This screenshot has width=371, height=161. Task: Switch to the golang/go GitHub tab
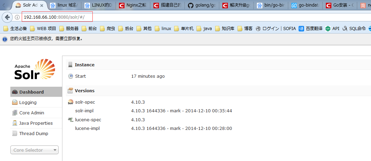[x=202, y=5]
